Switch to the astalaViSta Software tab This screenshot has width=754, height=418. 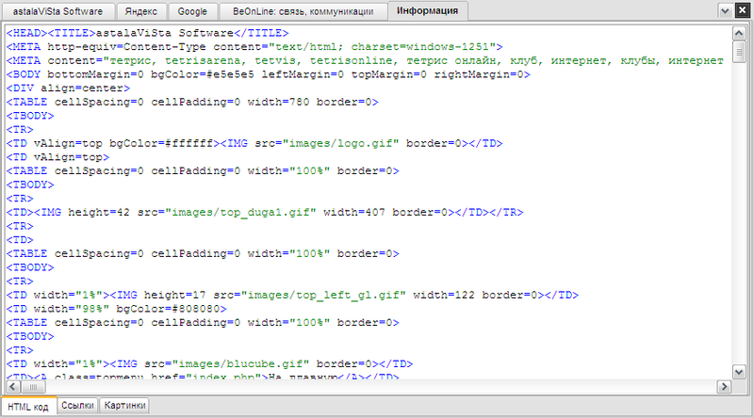57,11
